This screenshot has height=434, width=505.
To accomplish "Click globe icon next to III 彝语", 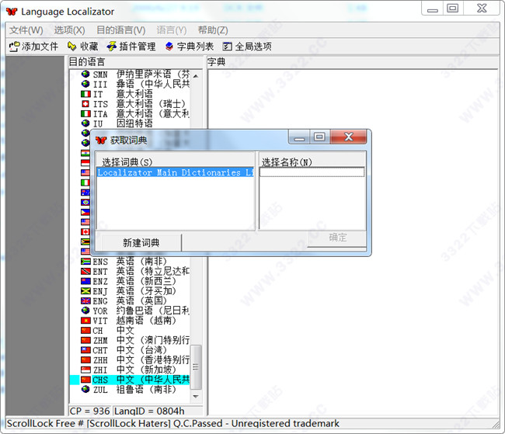I will [85, 84].
